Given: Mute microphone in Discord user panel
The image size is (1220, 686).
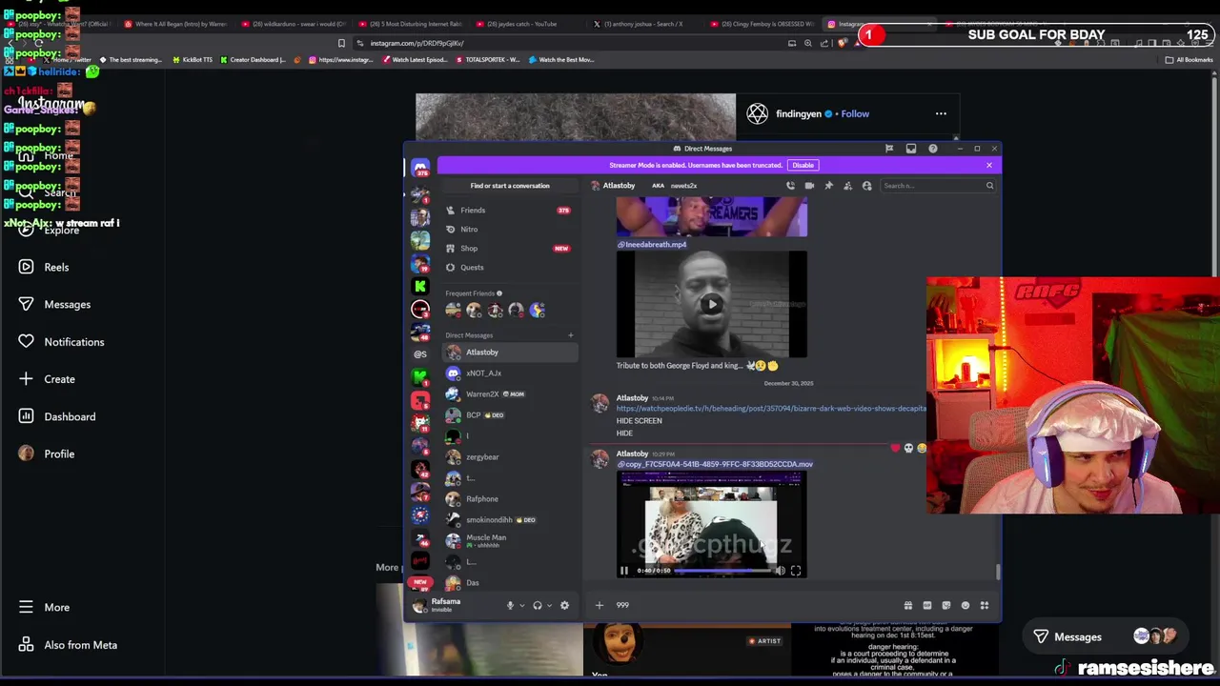Looking at the screenshot, I should pyautogui.click(x=510, y=605).
